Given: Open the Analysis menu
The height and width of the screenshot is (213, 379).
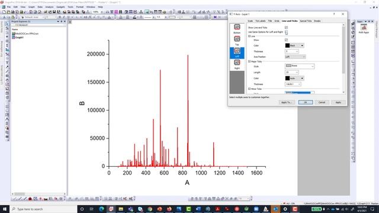Looking at the screenshot, I should click(x=49, y=7).
